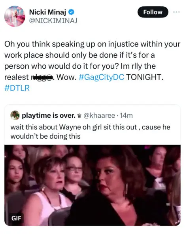
Task: Open the three-dot more options menu
Action: tap(177, 12)
